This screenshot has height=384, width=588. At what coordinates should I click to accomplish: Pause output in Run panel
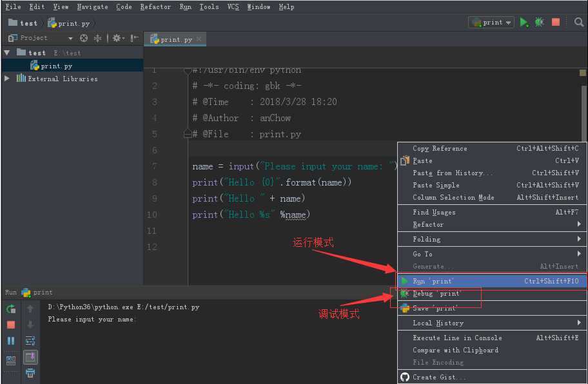pyautogui.click(x=11, y=341)
